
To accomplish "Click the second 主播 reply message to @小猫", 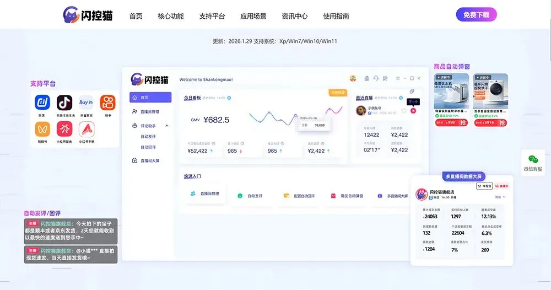I will point(71,254).
